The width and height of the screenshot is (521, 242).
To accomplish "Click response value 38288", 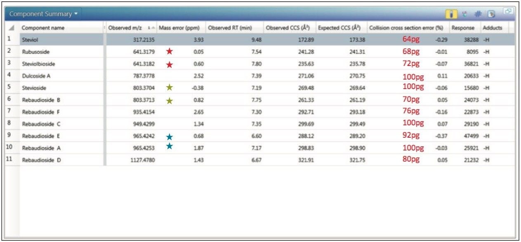I will click(471, 40).
